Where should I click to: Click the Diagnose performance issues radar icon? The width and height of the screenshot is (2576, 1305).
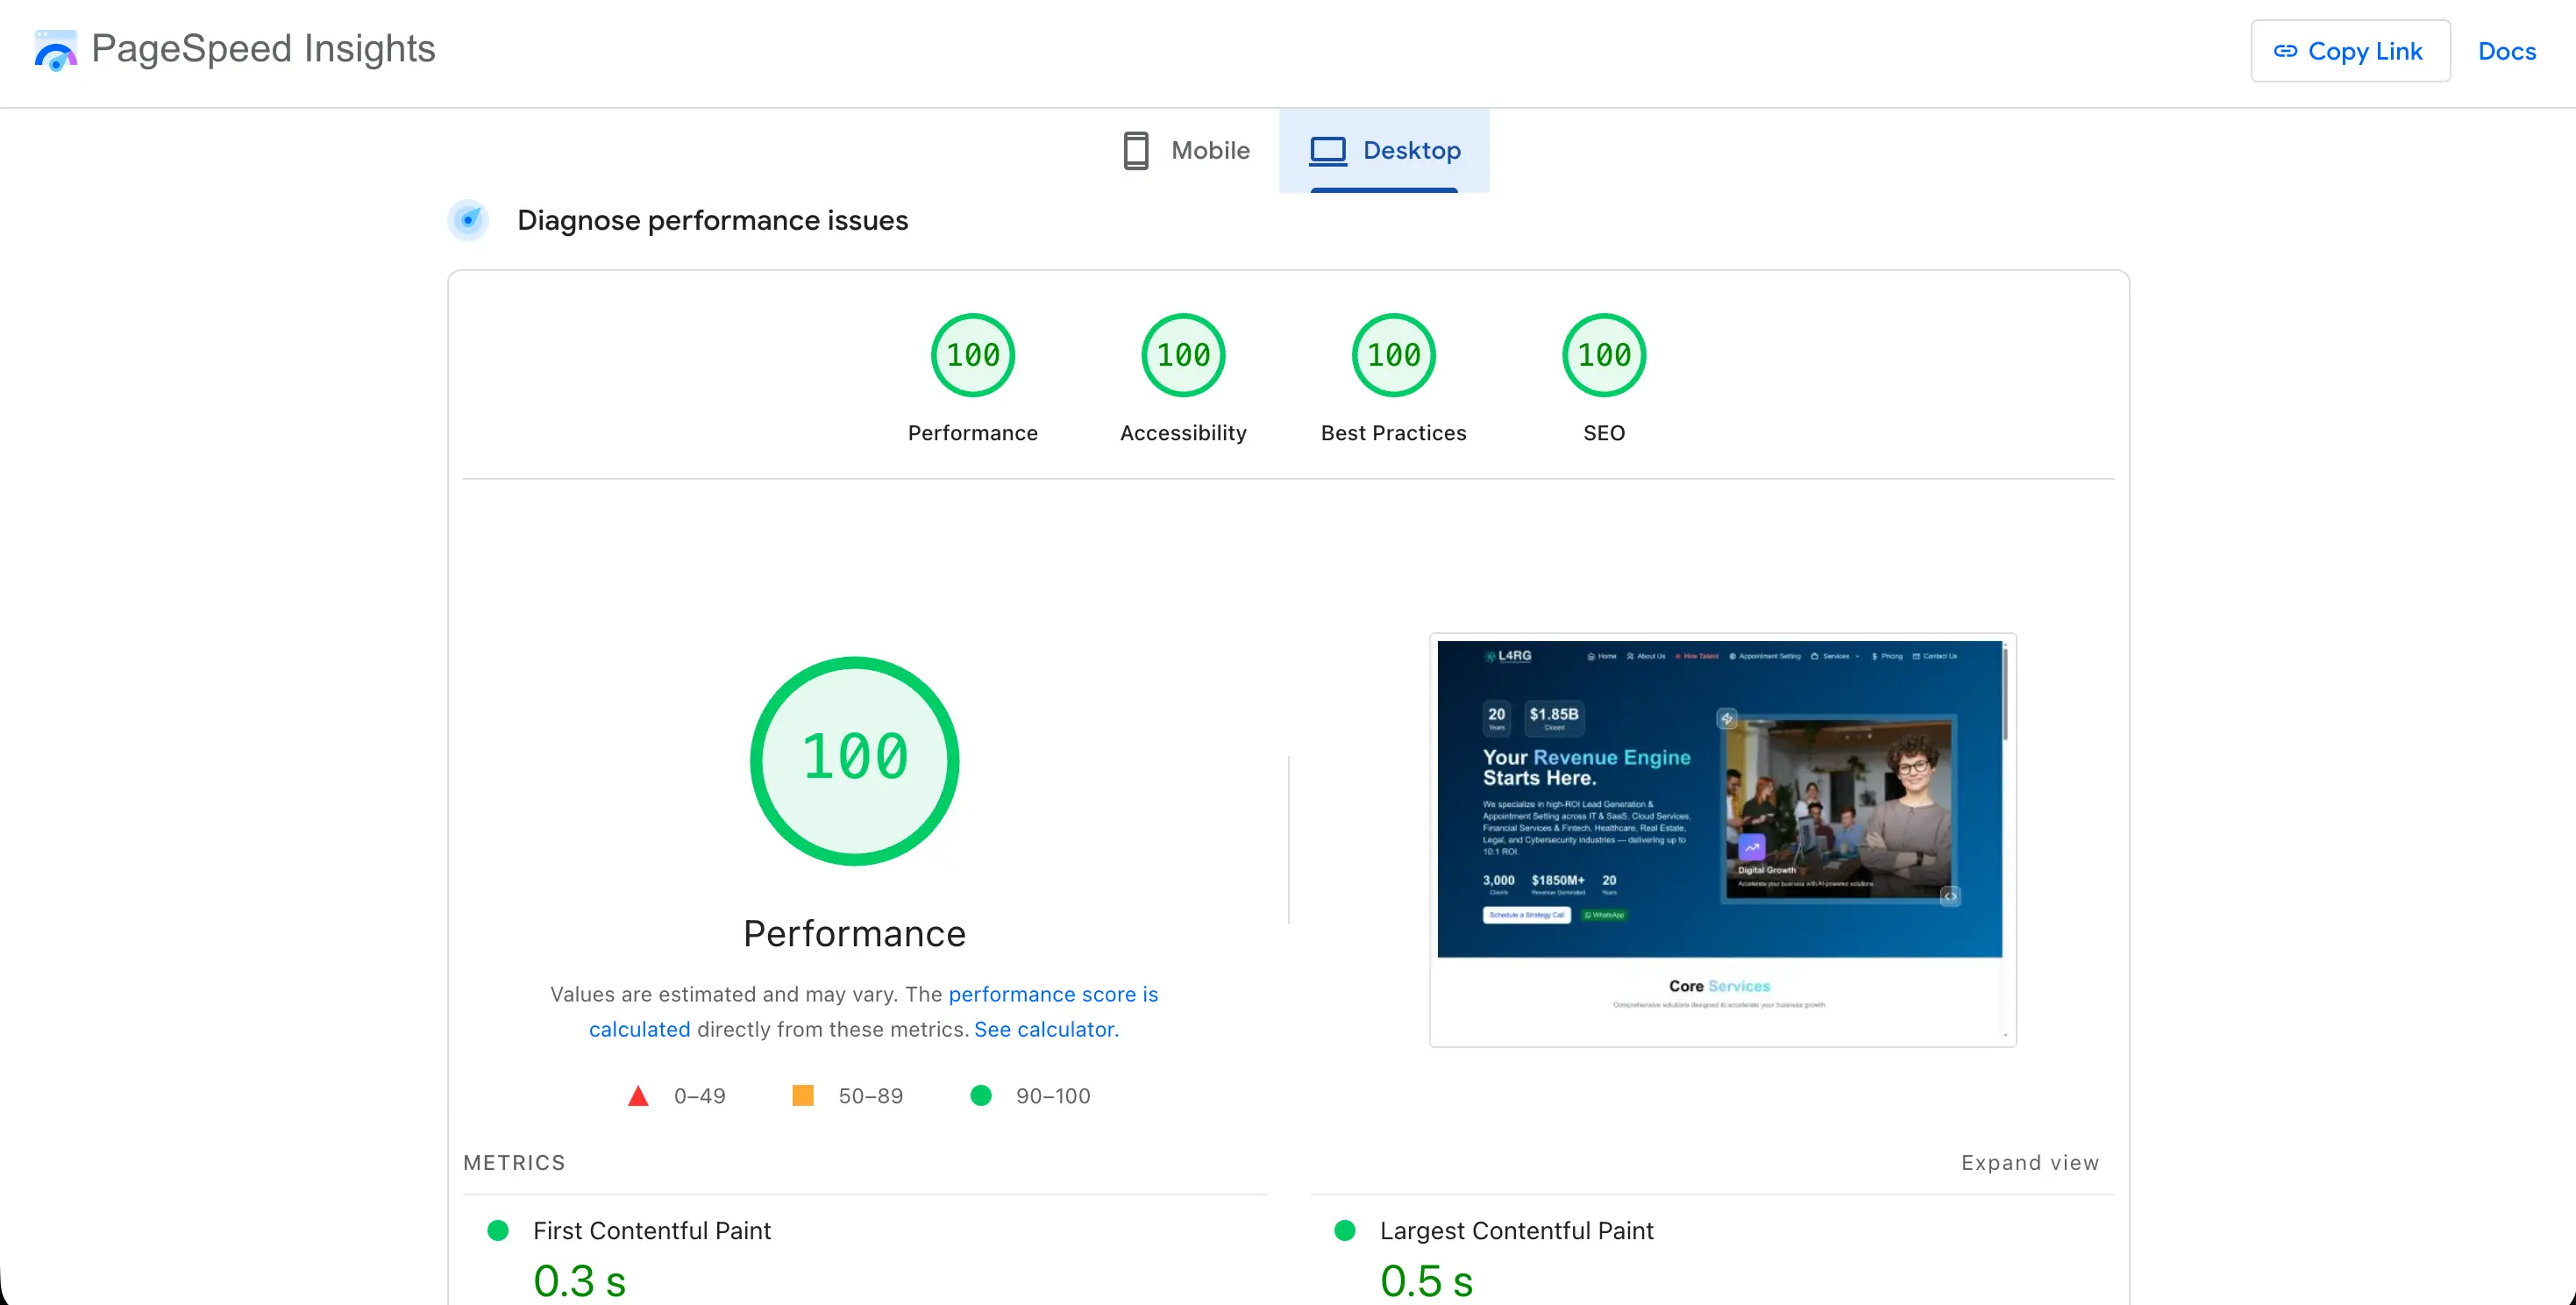point(468,220)
